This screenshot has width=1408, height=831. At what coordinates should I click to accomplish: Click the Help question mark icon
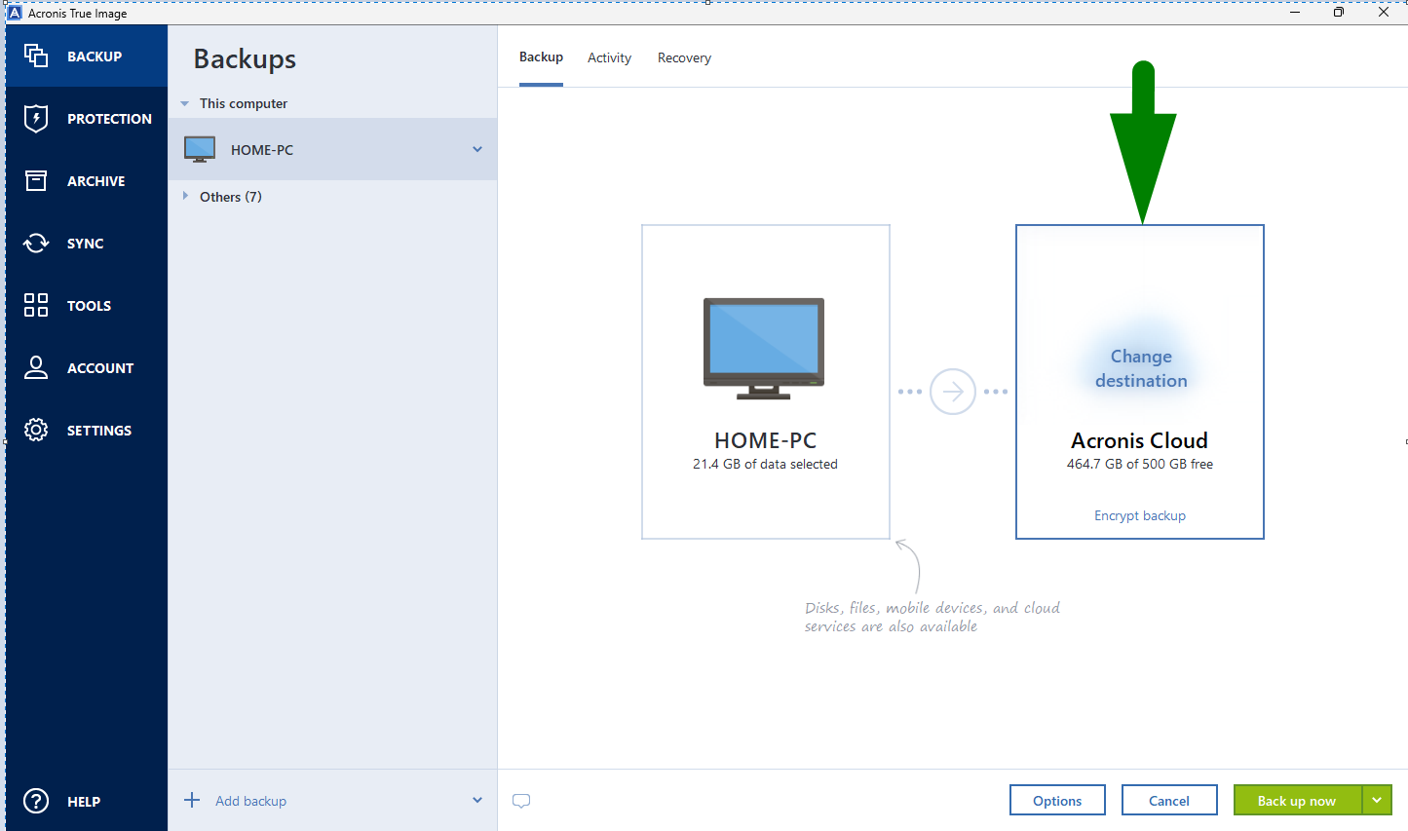(35, 801)
